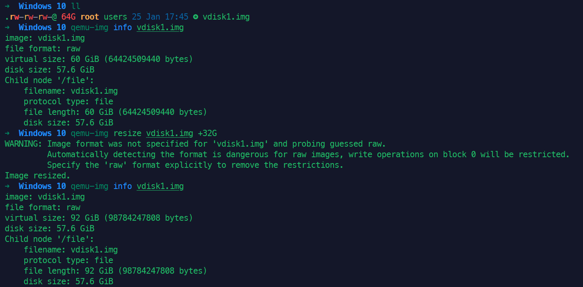The image size is (583, 287).
Task: Click the 'Image resized.' output line
Action: (x=38, y=176)
